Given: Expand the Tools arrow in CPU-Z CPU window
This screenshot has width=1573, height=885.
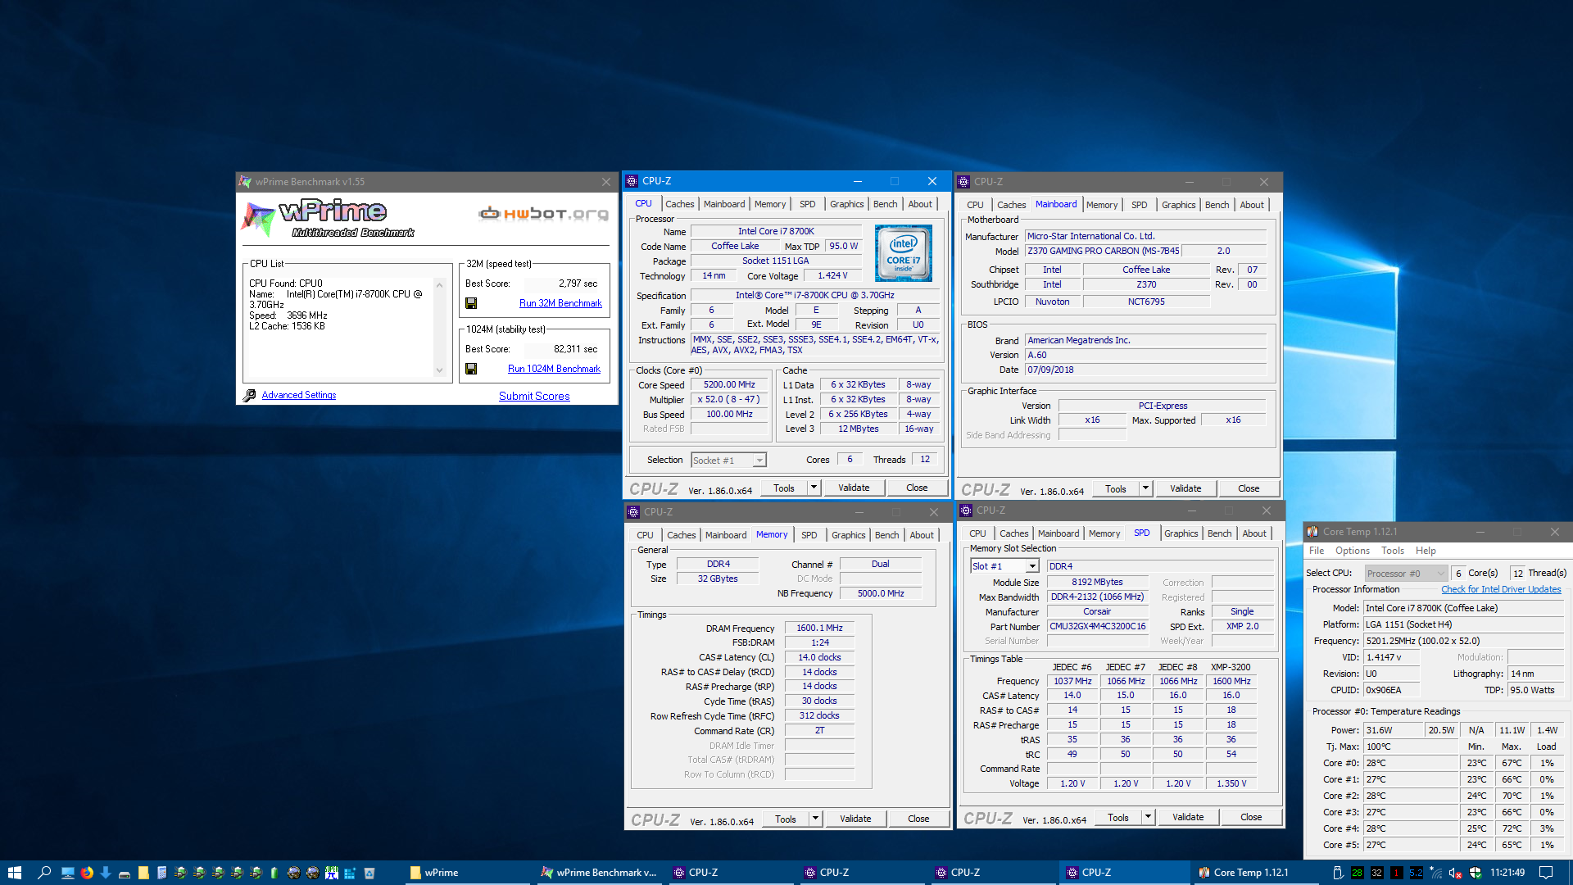Looking at the screenshot, I should point(814,488).
